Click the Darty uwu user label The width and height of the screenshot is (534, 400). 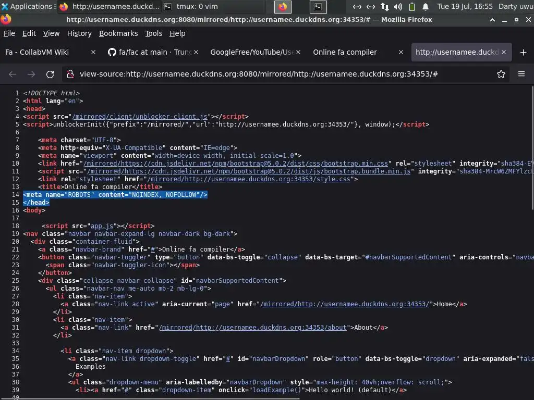pos(516,6)
